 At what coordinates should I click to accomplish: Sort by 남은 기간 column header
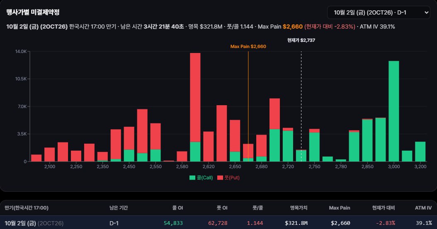[119, 208]
